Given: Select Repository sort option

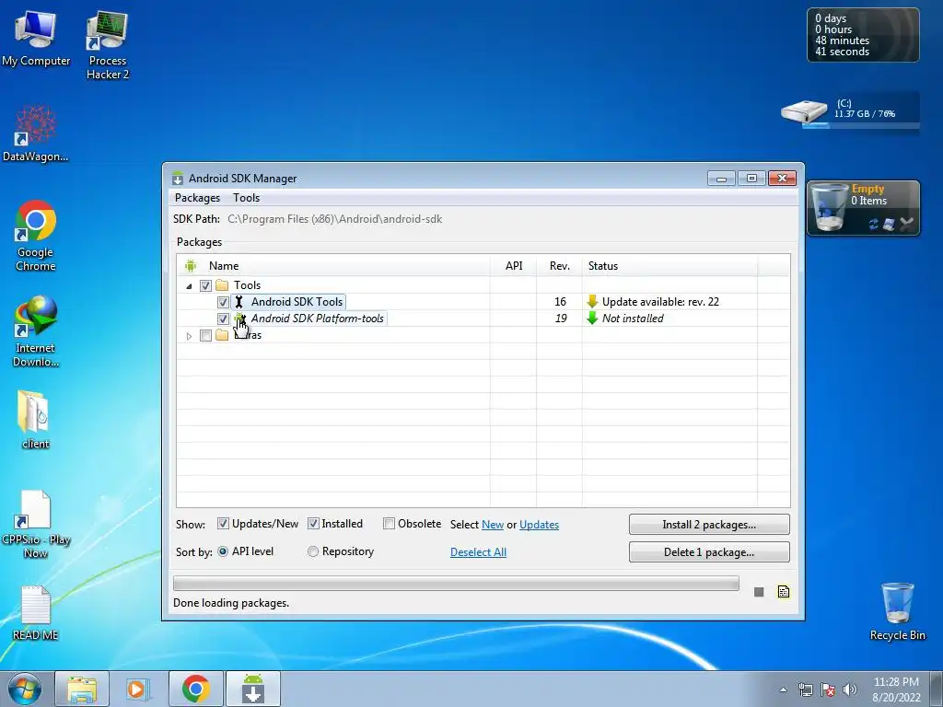Looking at the screenshot, I should 313,551.
